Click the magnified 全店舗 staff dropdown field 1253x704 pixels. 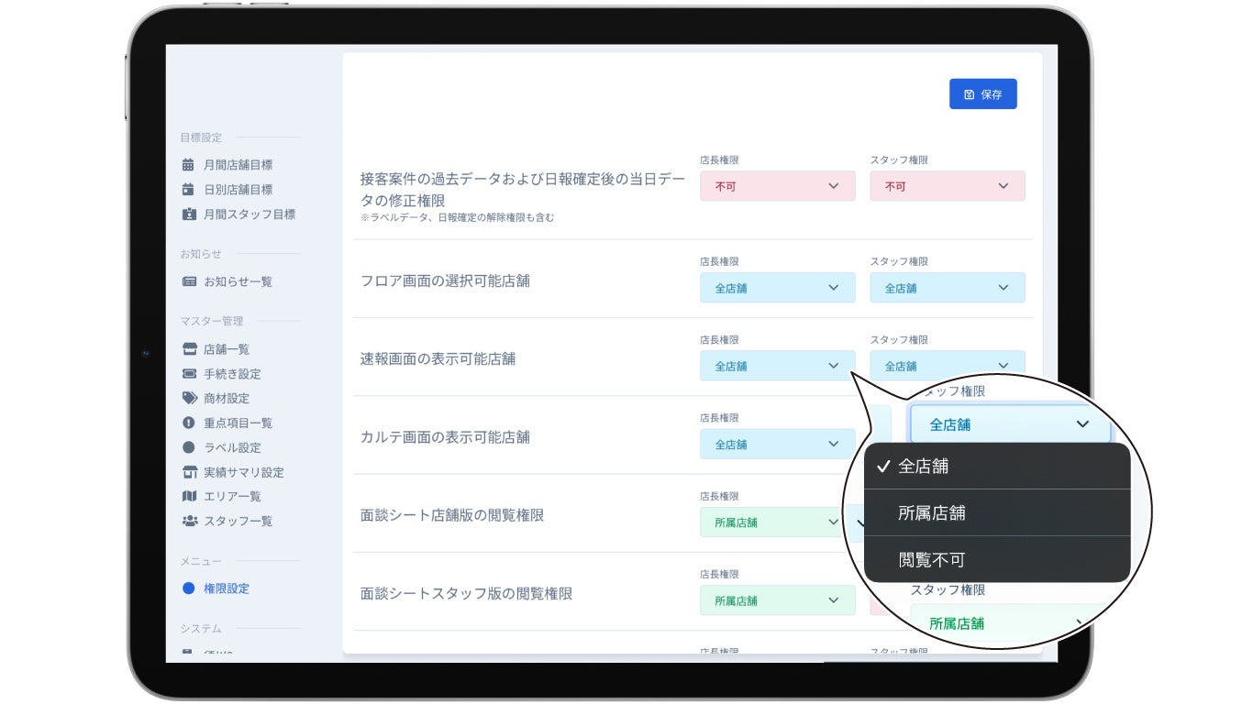coord(1010,424)
